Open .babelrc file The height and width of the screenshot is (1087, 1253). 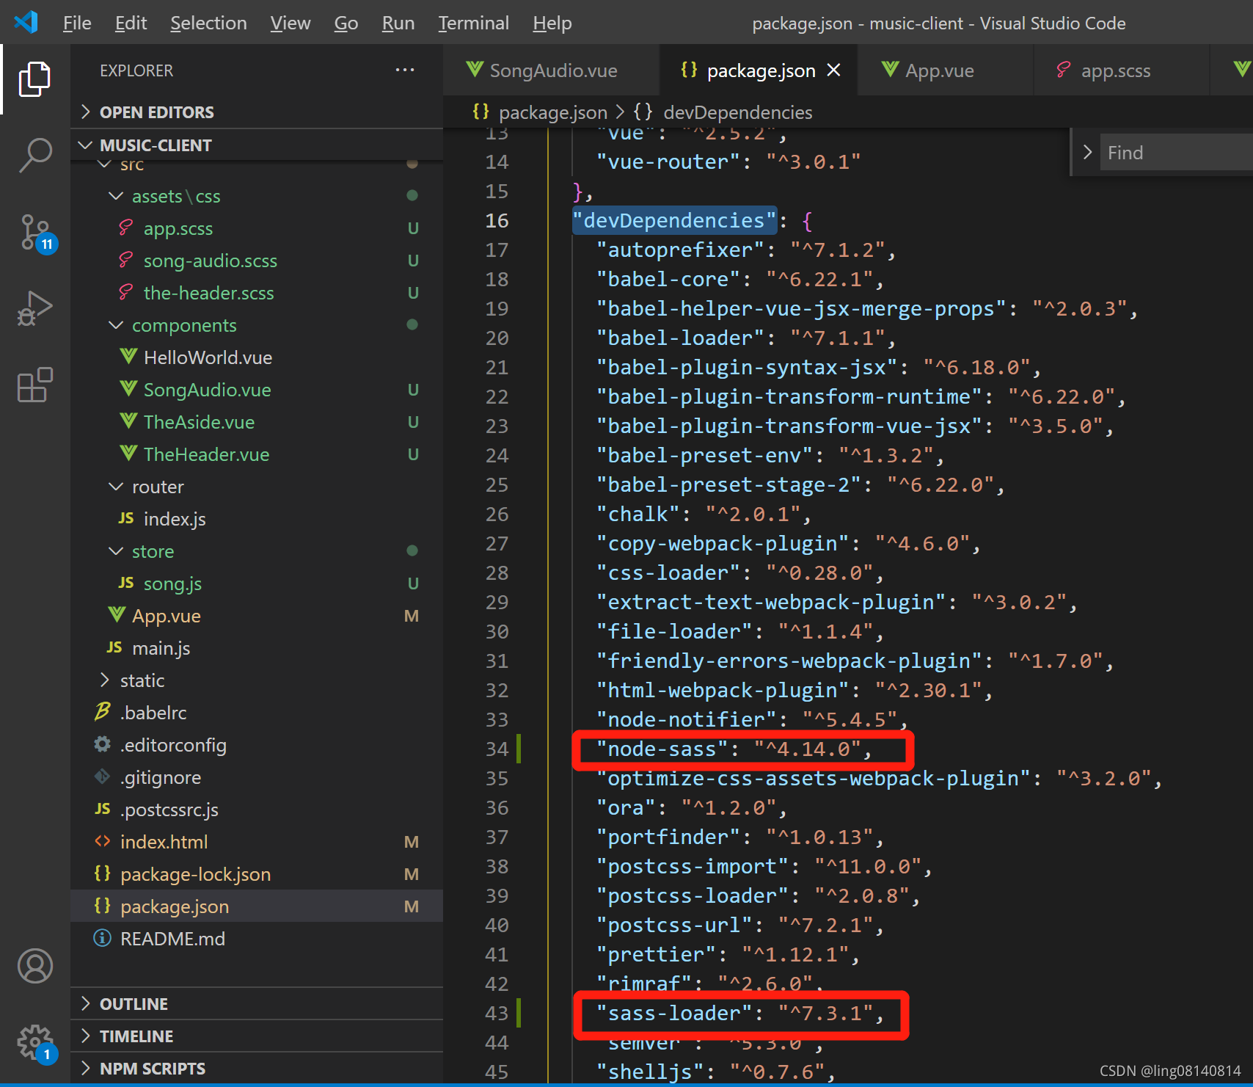coord(257,713)
